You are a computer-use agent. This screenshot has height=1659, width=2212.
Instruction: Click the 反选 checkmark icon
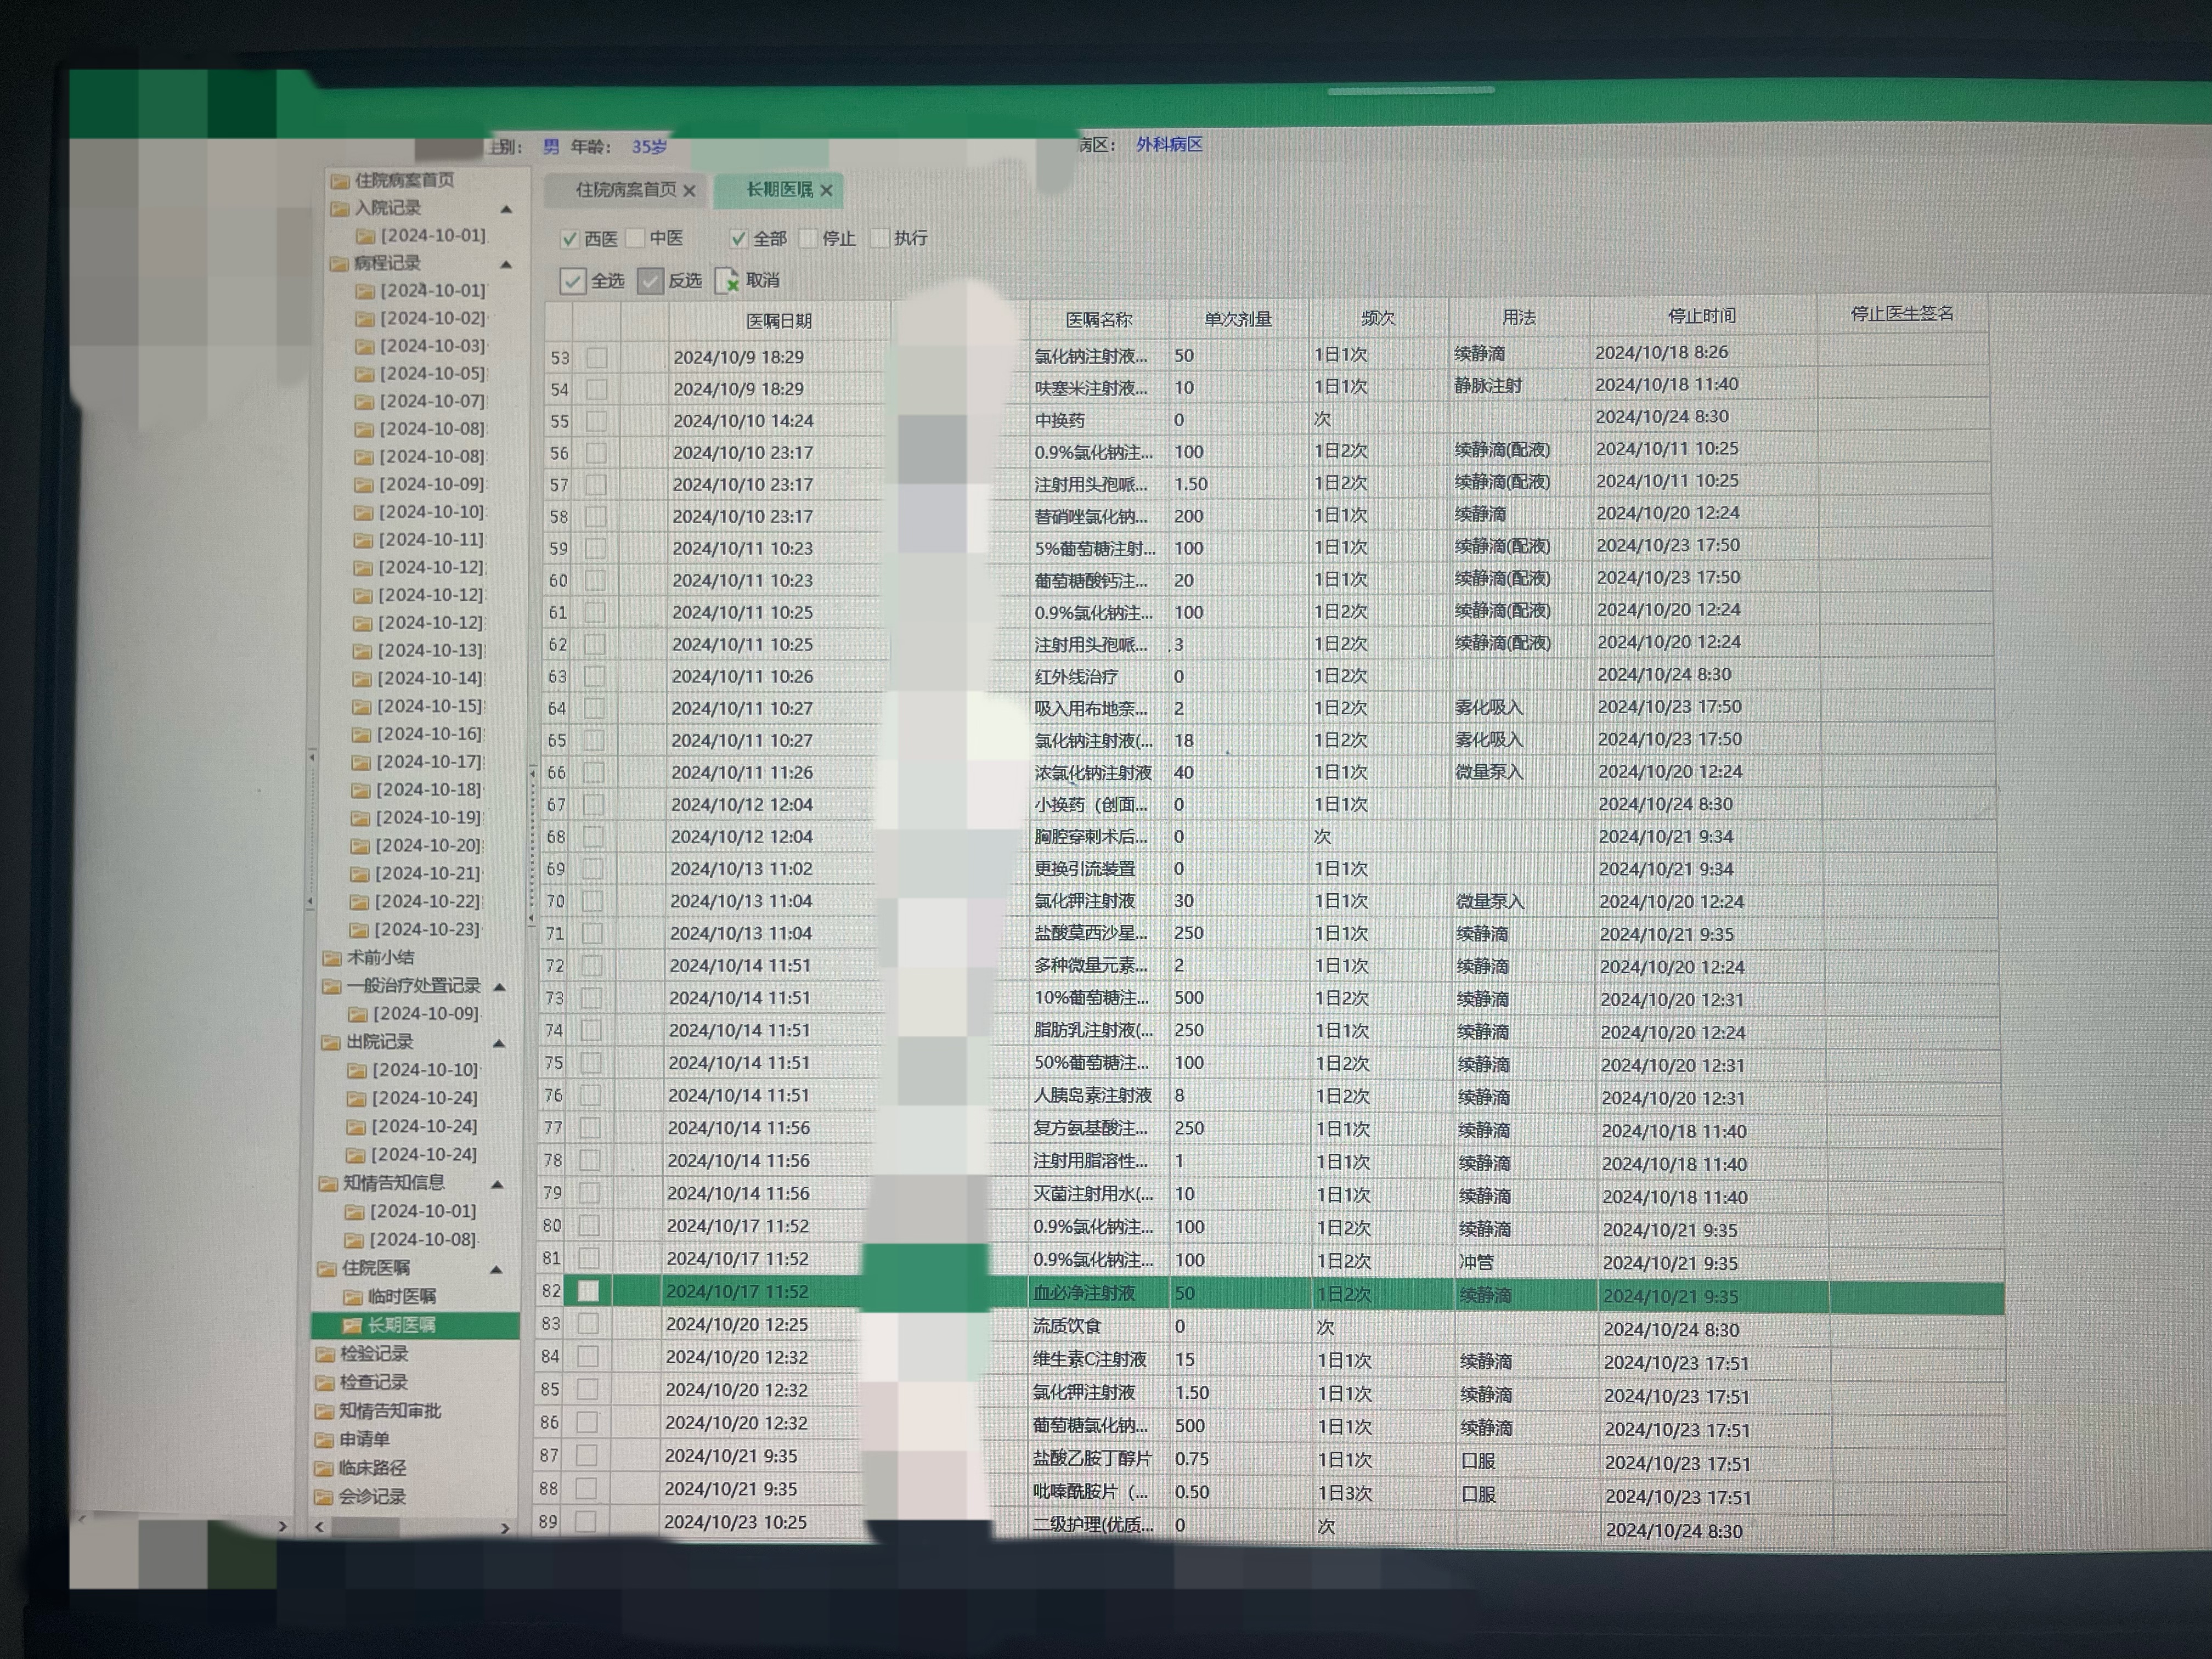pyautogui.click(x=650, y=281)
